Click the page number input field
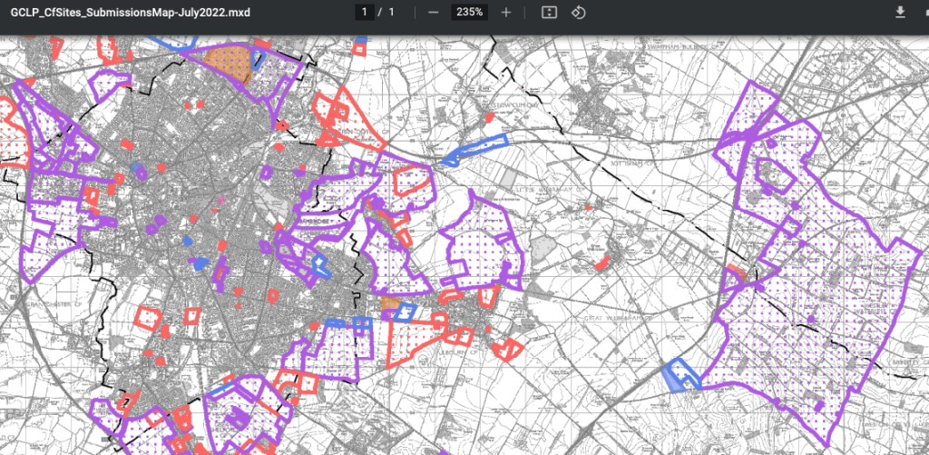The image size is (929, 455). tap(365, 13)
